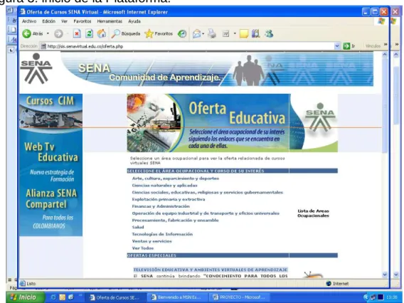Click the Cursos CIM sidebar banner
The width and height of the screenshot is (404, 303).
click(51, 111)
